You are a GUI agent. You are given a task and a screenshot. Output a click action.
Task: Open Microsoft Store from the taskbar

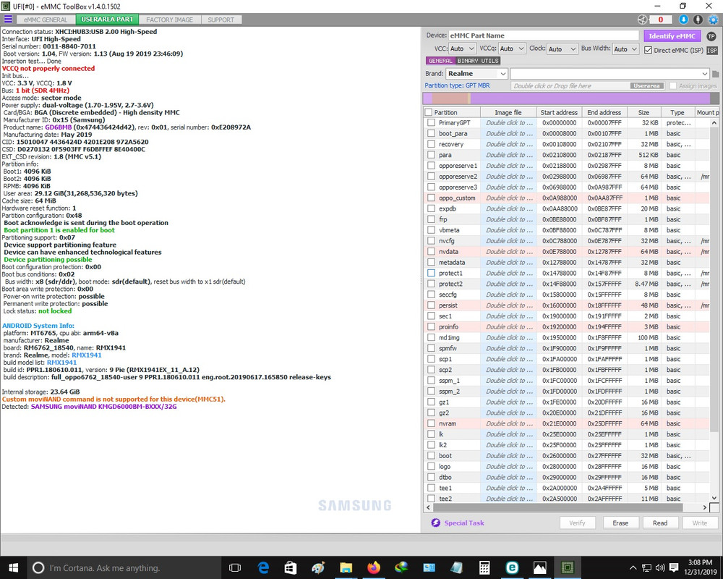(291, 567)
